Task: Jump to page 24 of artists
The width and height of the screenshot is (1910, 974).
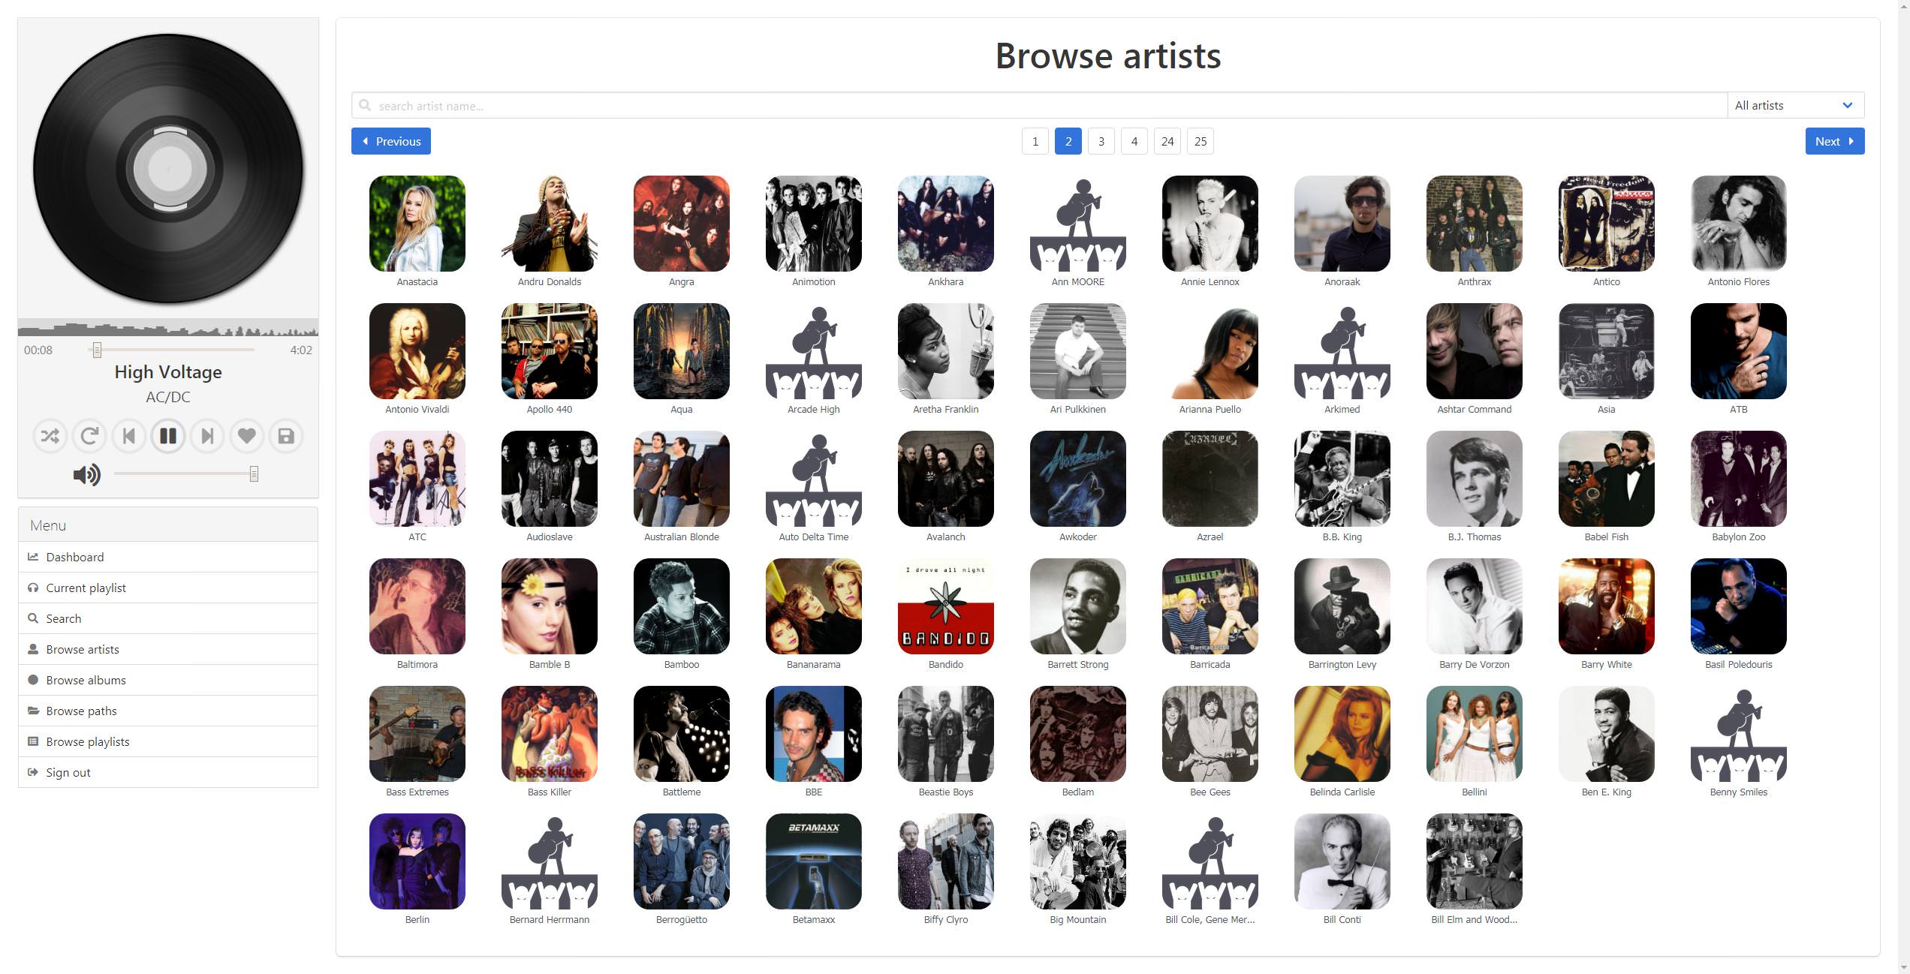Action: tap(1167, 141)
